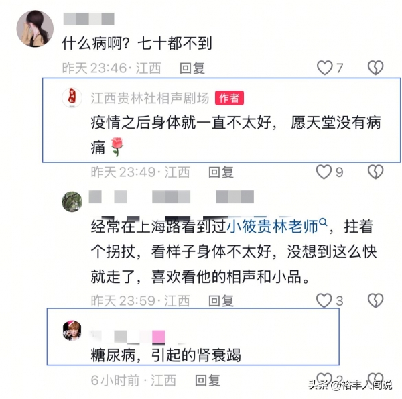402x399 pixels.
Task: Dislike the '什么病啊' comment via broken heart
Action: click(x=376, y=68)
